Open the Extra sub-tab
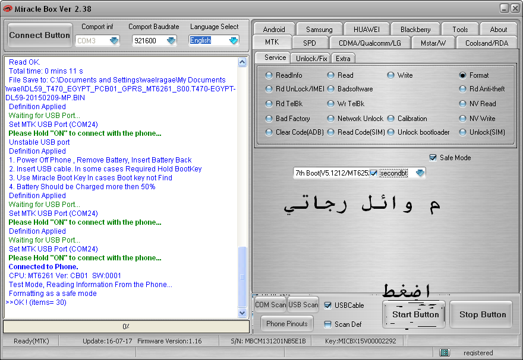523x360 pixels. coord(343,59)
